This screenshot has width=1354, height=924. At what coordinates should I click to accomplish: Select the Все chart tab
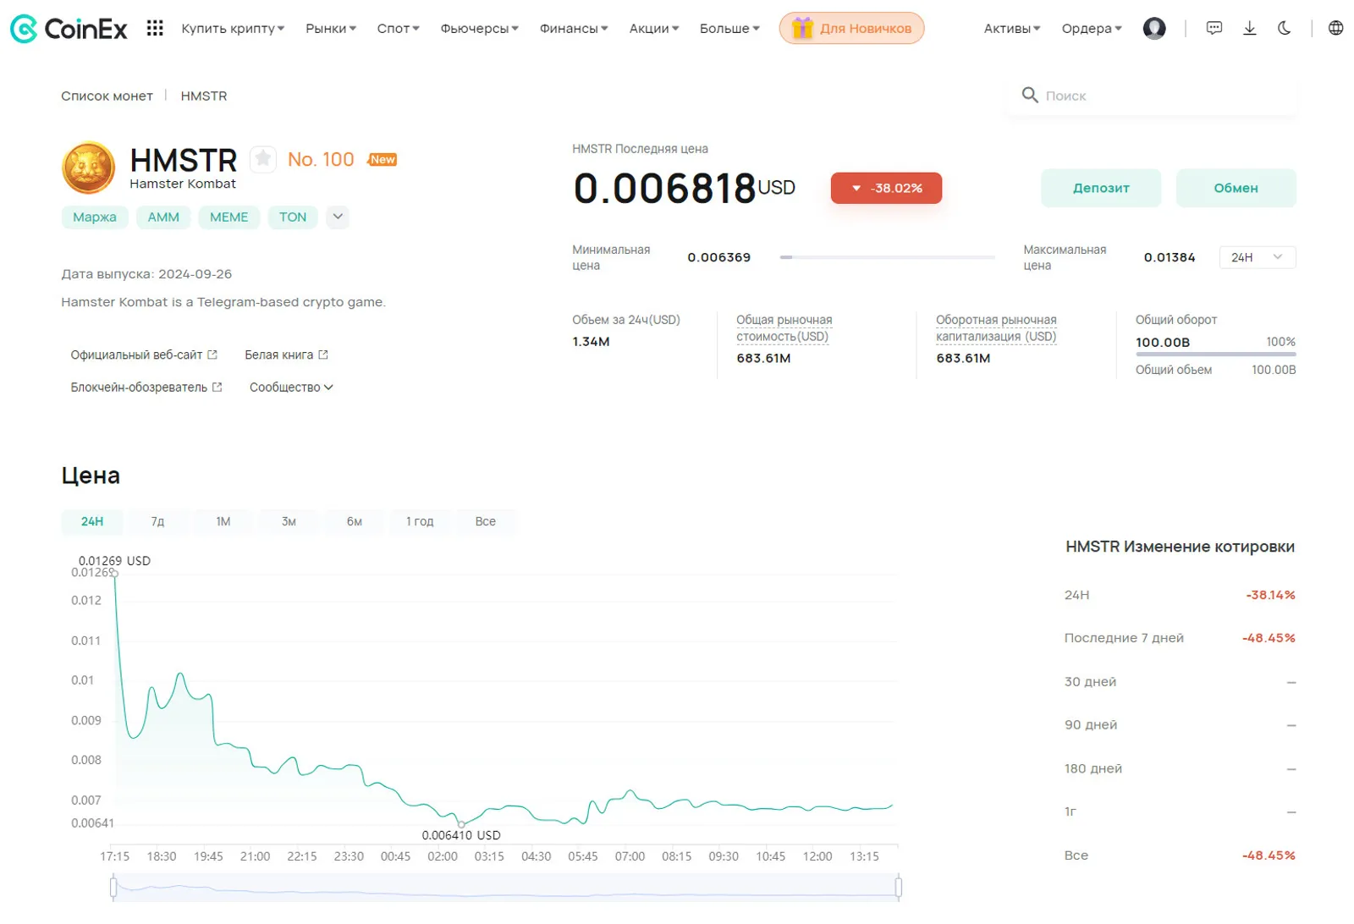[x=486, y=522]
